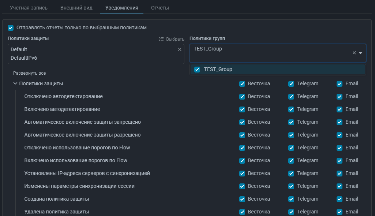Viewport: 375px width, 216px height.
Task: Uncheck 'Отправлять отчеты только по выбранным политикам'
Action: [x=11, y=28]
